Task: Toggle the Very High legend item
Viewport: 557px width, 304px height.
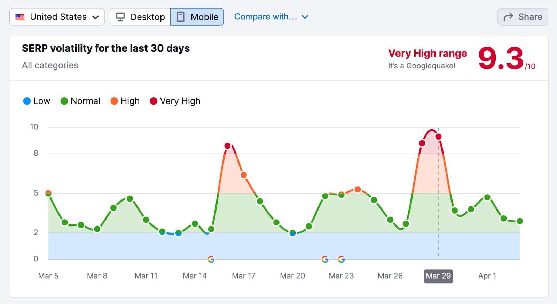Action: 175,101
